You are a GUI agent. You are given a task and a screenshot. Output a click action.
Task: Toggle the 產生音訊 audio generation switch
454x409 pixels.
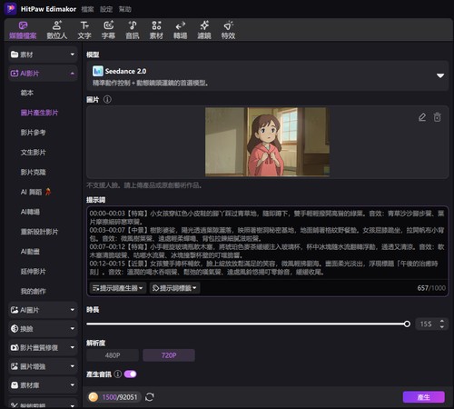coord(130,374)
